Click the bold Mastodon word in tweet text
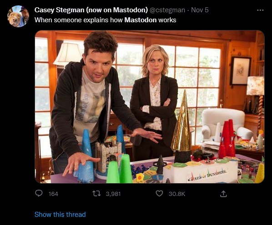The width and height of the screenshot is (272, 225). (x=141, y=20)
